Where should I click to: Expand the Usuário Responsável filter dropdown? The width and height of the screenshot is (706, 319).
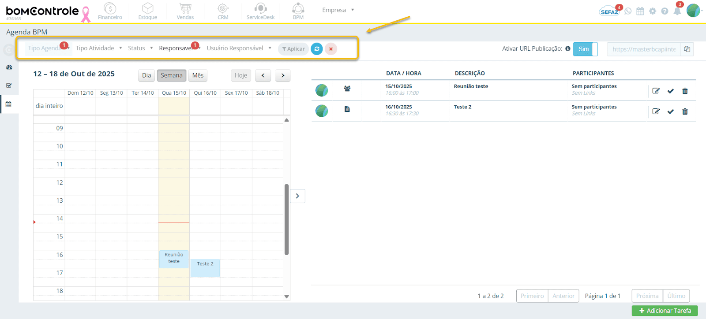click(x=239, y=48)
